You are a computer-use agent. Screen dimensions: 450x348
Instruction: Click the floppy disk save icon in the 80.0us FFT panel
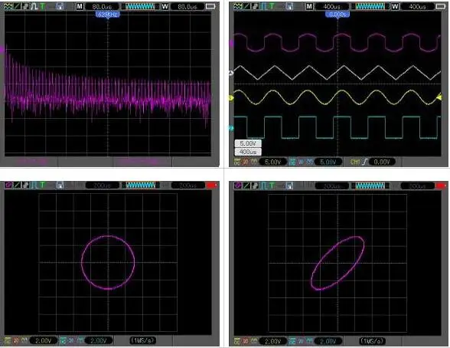[60, 6]
